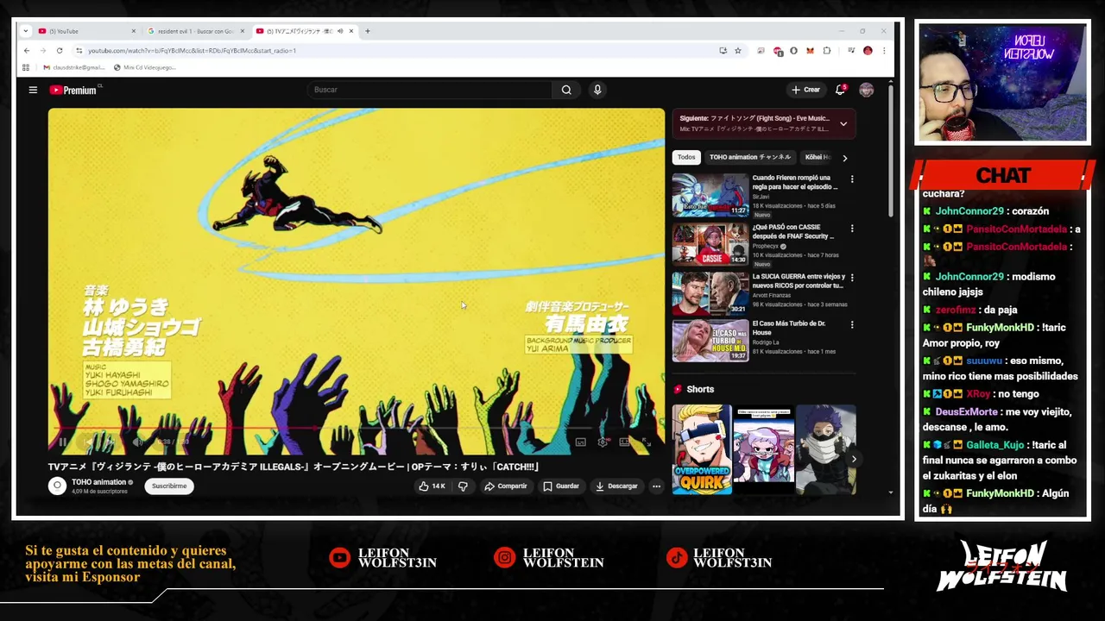Image resolution: width=1105 pixels, height=621 pixels.
Task: Focus the Buscar search field
Action: click(430, 90)
